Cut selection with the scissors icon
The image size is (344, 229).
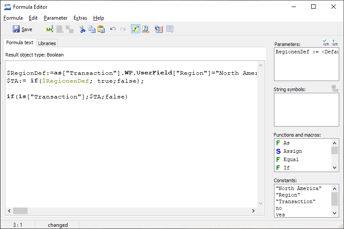click(x=82, y=29)
